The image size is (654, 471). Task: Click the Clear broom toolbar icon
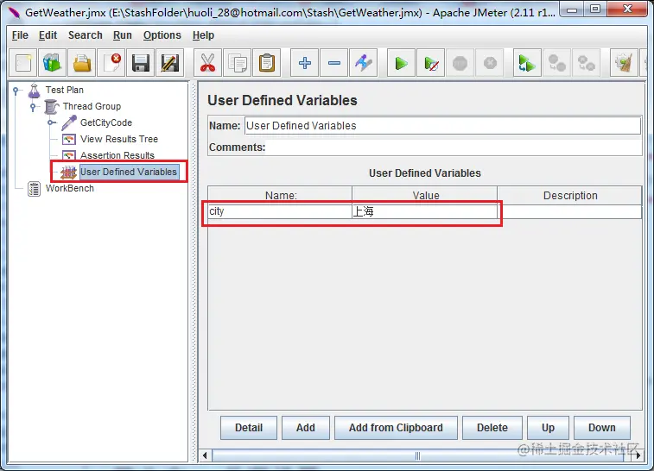[x=624, y=63]
